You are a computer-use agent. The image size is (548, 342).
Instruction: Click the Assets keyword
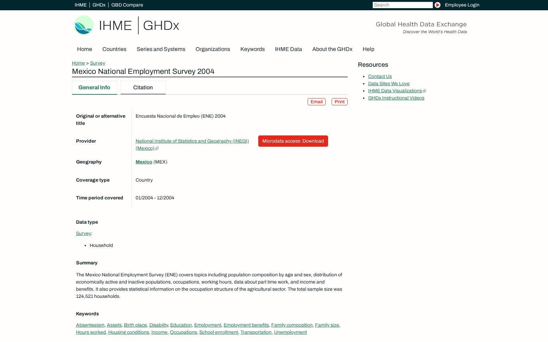click(x=114, y=325)
